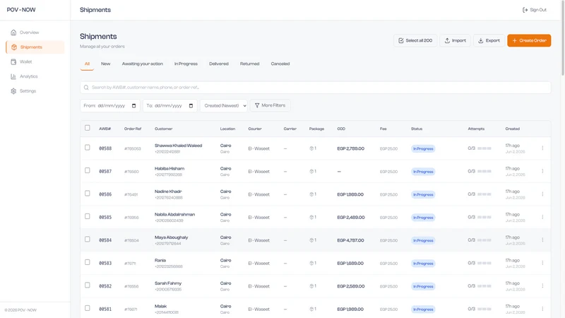
Task: Click attempts progress bar for order 00586
Action: pyautogui.click(x=484, y=194)
